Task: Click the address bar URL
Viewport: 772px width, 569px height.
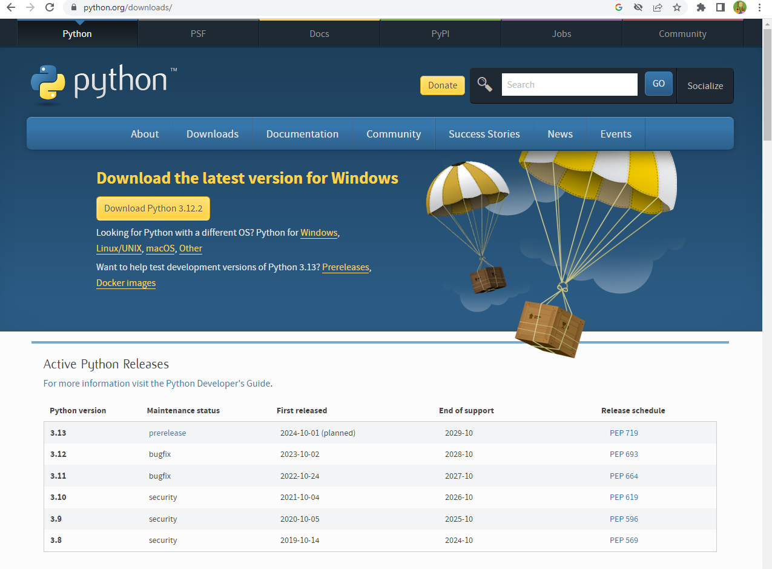Action: point(128,8)
